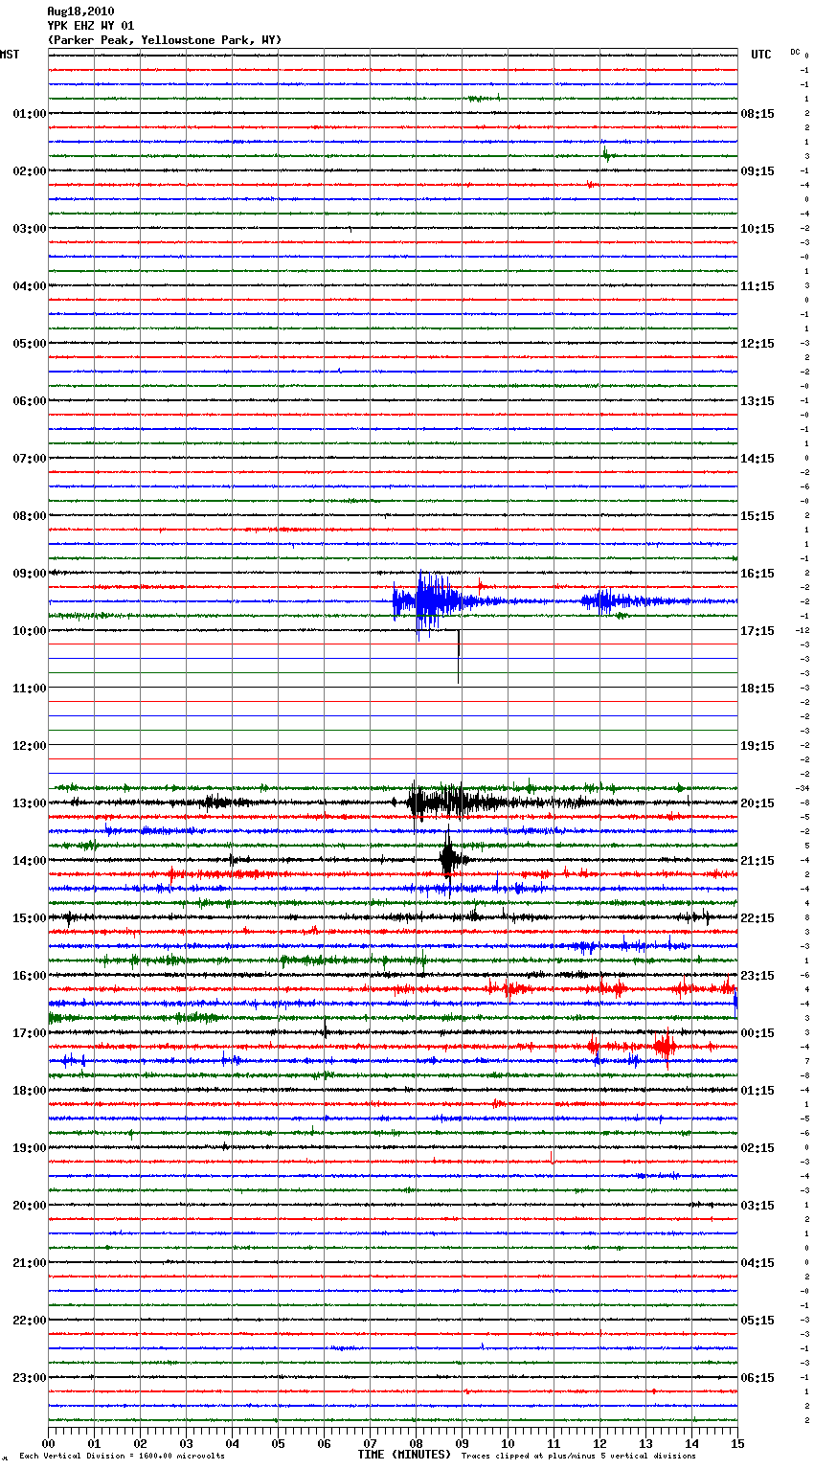This screenshot has width=814, height=1469.
Task: Select the 04:00 MST time label
Action: click(x=30, y=286)
